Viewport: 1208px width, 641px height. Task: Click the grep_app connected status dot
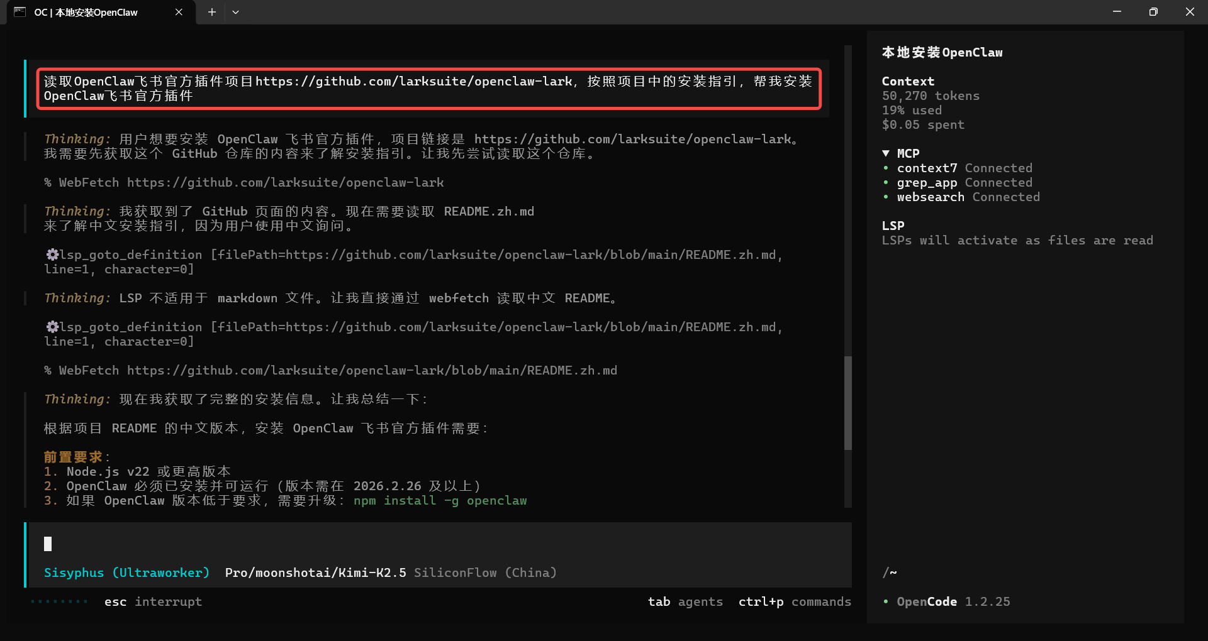(886, 183)
